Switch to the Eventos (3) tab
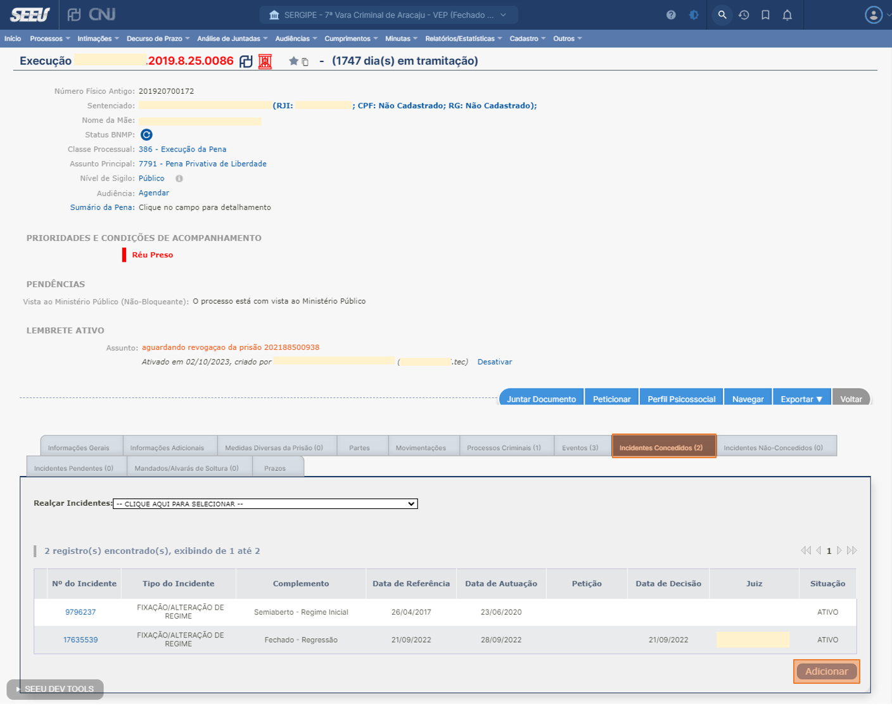This screenshot has height=713, width=892. click(x=582, y=446)
